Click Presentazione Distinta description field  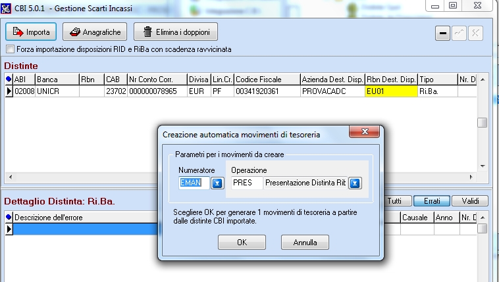(305, 183)
